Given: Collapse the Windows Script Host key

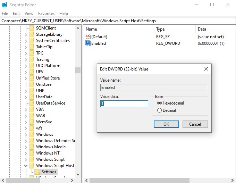Looking at the screenshot, I should point(26,166).
